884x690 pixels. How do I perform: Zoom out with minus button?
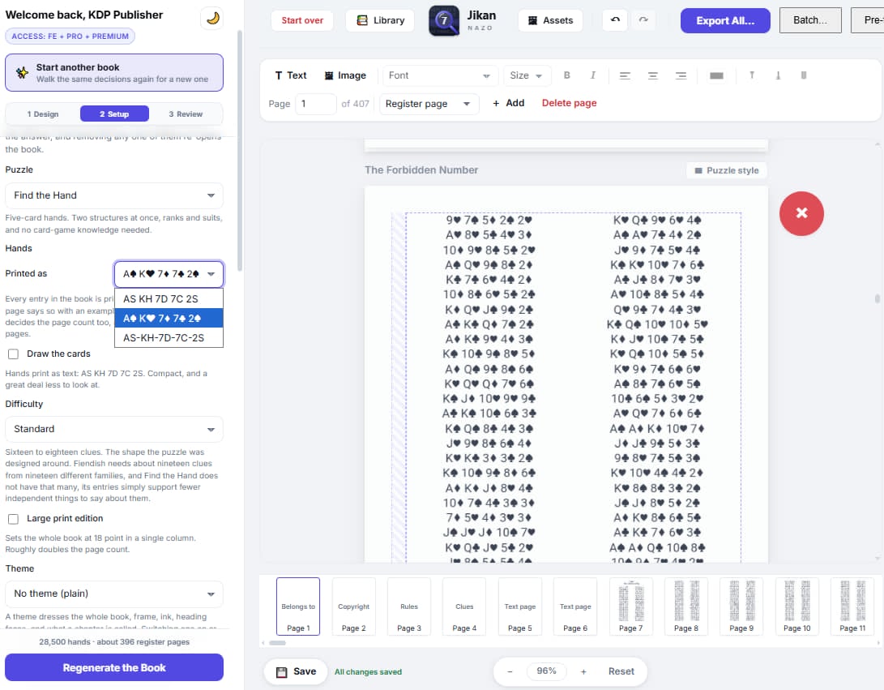click(x=510, y=671)
